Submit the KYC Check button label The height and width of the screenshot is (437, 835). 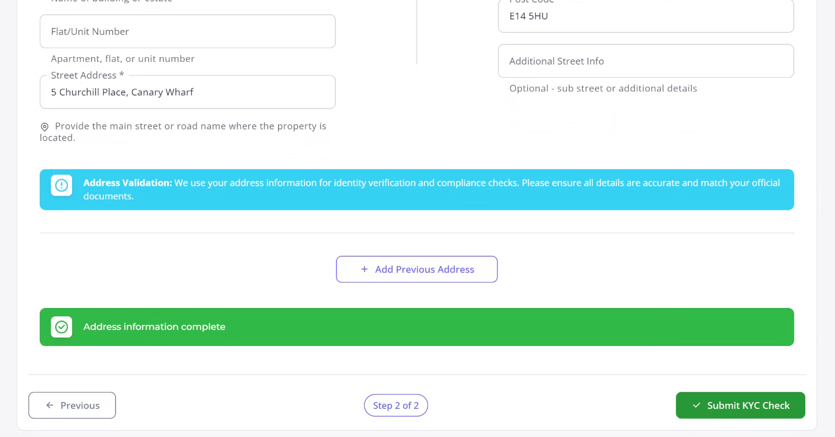tap(748, 406)
